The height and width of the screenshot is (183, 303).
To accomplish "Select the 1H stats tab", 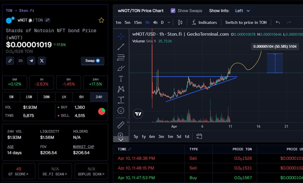I will tap(64, 97).
